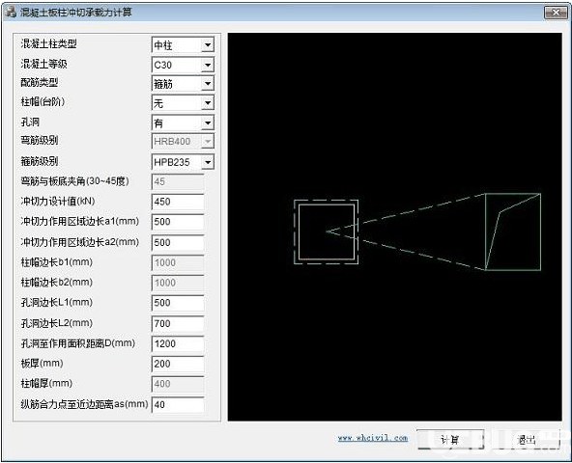Click the 配筋类型 label
The height and width of the screenshot is (463, 572).
[x=39, y=82]
